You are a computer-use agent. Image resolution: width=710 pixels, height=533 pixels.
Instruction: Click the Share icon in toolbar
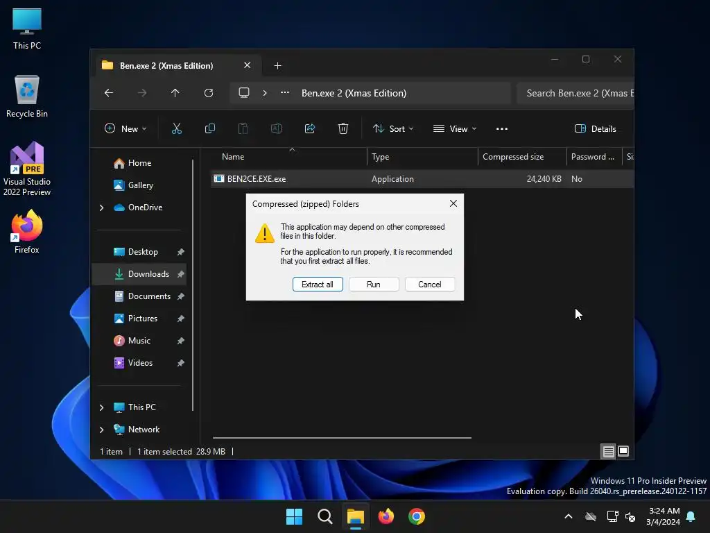[x=310, y=128]
